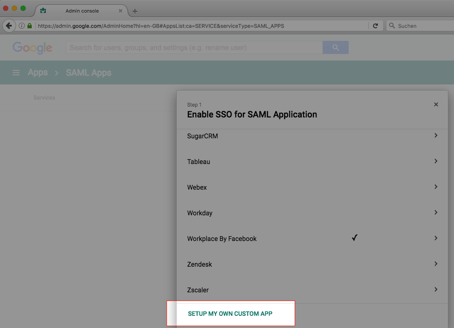Click the checkmark next to Workplace By Facebook
This screenshot has width=454, height=328.
coord(355,238)
